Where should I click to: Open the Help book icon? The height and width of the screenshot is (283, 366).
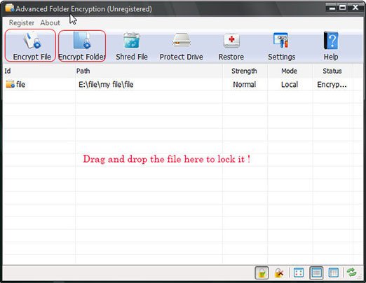tap(331, 41)
